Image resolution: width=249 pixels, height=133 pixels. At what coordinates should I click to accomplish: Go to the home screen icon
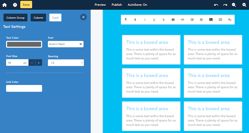[x=4, y=5]
